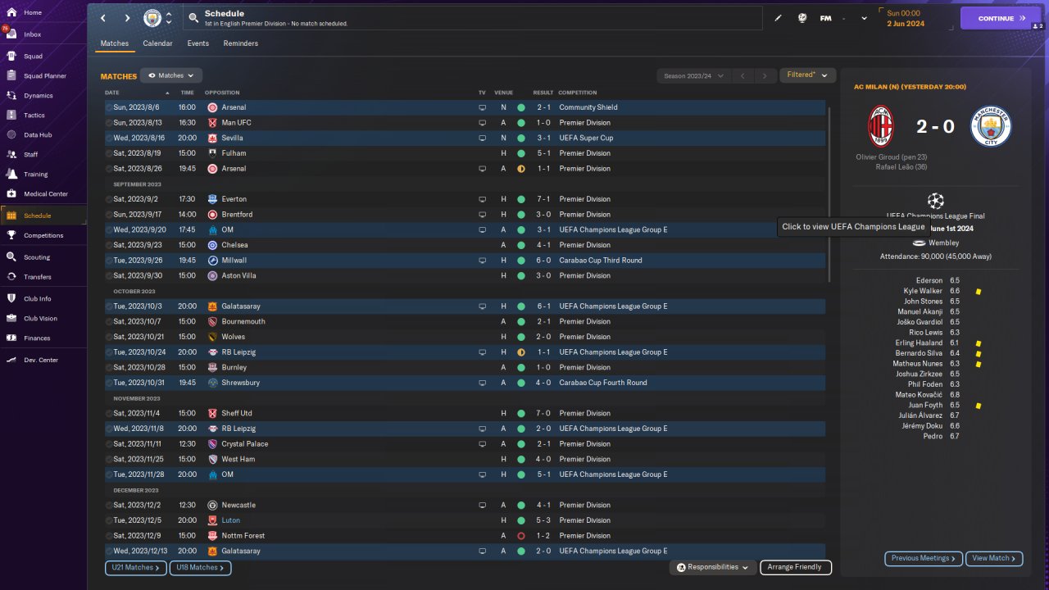Click Wembley stadium name
Screen dimensions: 1049x590
click(944, 243)
